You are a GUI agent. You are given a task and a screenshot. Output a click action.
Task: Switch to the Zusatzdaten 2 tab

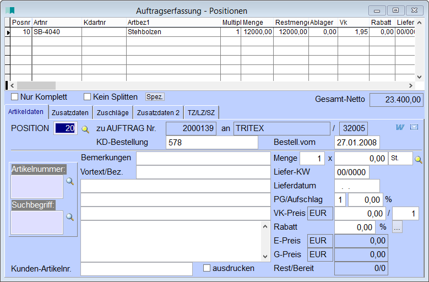pyautogui.click(x=158, y=113)
